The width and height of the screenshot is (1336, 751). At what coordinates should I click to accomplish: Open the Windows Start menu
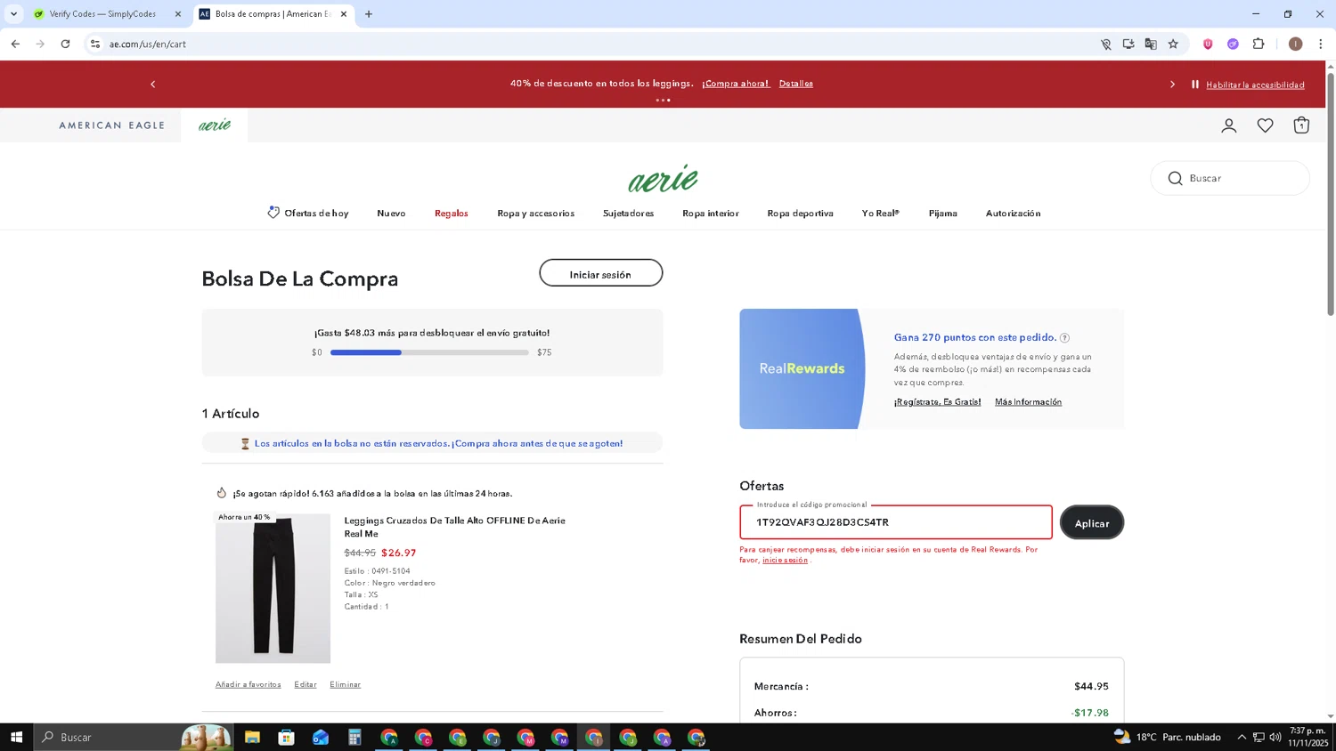click(x=16, y=737)
